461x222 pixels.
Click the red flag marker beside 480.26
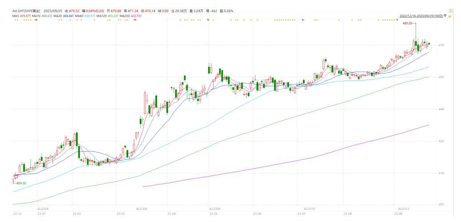tap(397, 20)
